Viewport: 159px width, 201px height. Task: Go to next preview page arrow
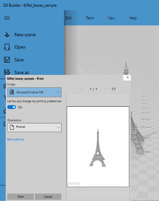pyautogui.click(x=105, y=89)
